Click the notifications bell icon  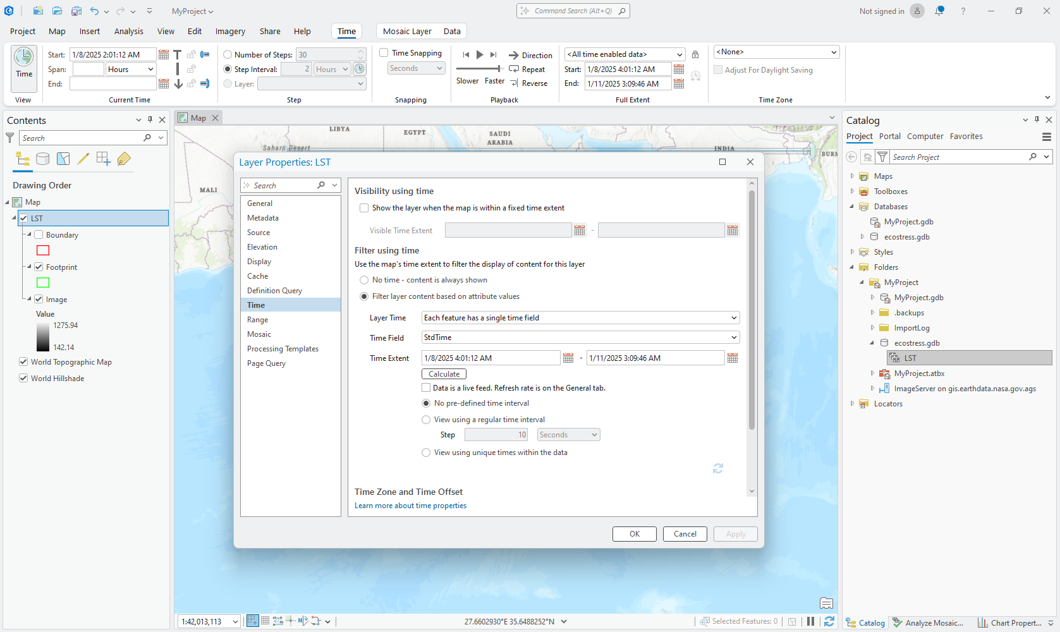coord(939,11)
